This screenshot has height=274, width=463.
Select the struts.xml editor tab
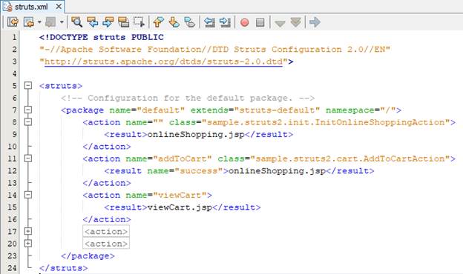point(33,7)
